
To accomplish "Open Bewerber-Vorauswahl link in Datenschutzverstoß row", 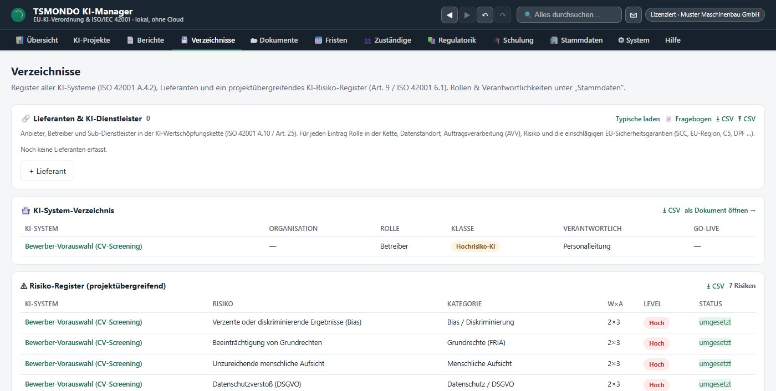I will click(84, 384).
